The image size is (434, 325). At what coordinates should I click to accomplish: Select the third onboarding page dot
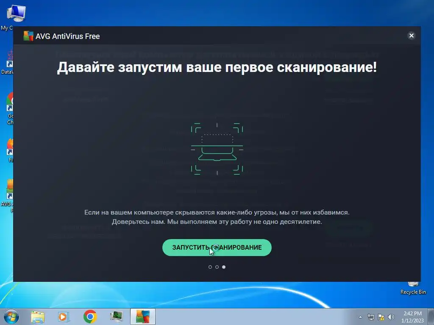coord(224,267)
